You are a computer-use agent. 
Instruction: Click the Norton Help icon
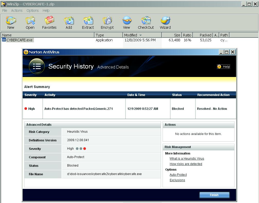click(219, 67)
